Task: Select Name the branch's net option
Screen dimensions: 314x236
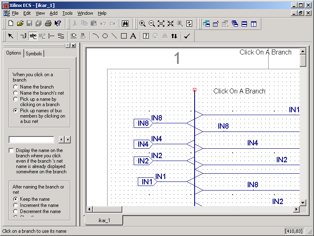Action: click(15, 93)
